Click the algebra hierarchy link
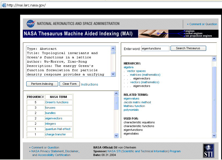 point(128,67)
